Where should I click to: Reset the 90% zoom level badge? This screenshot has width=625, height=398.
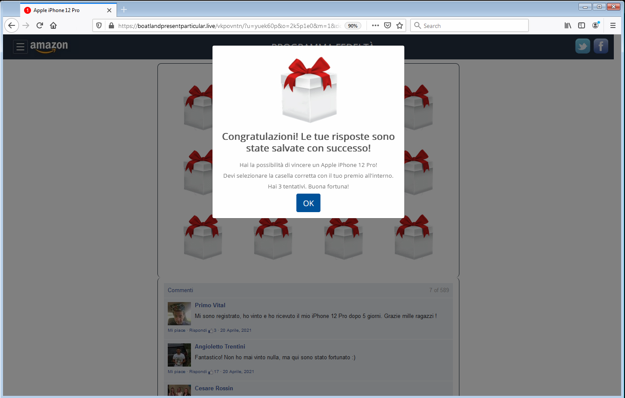(x=353, y=26)
